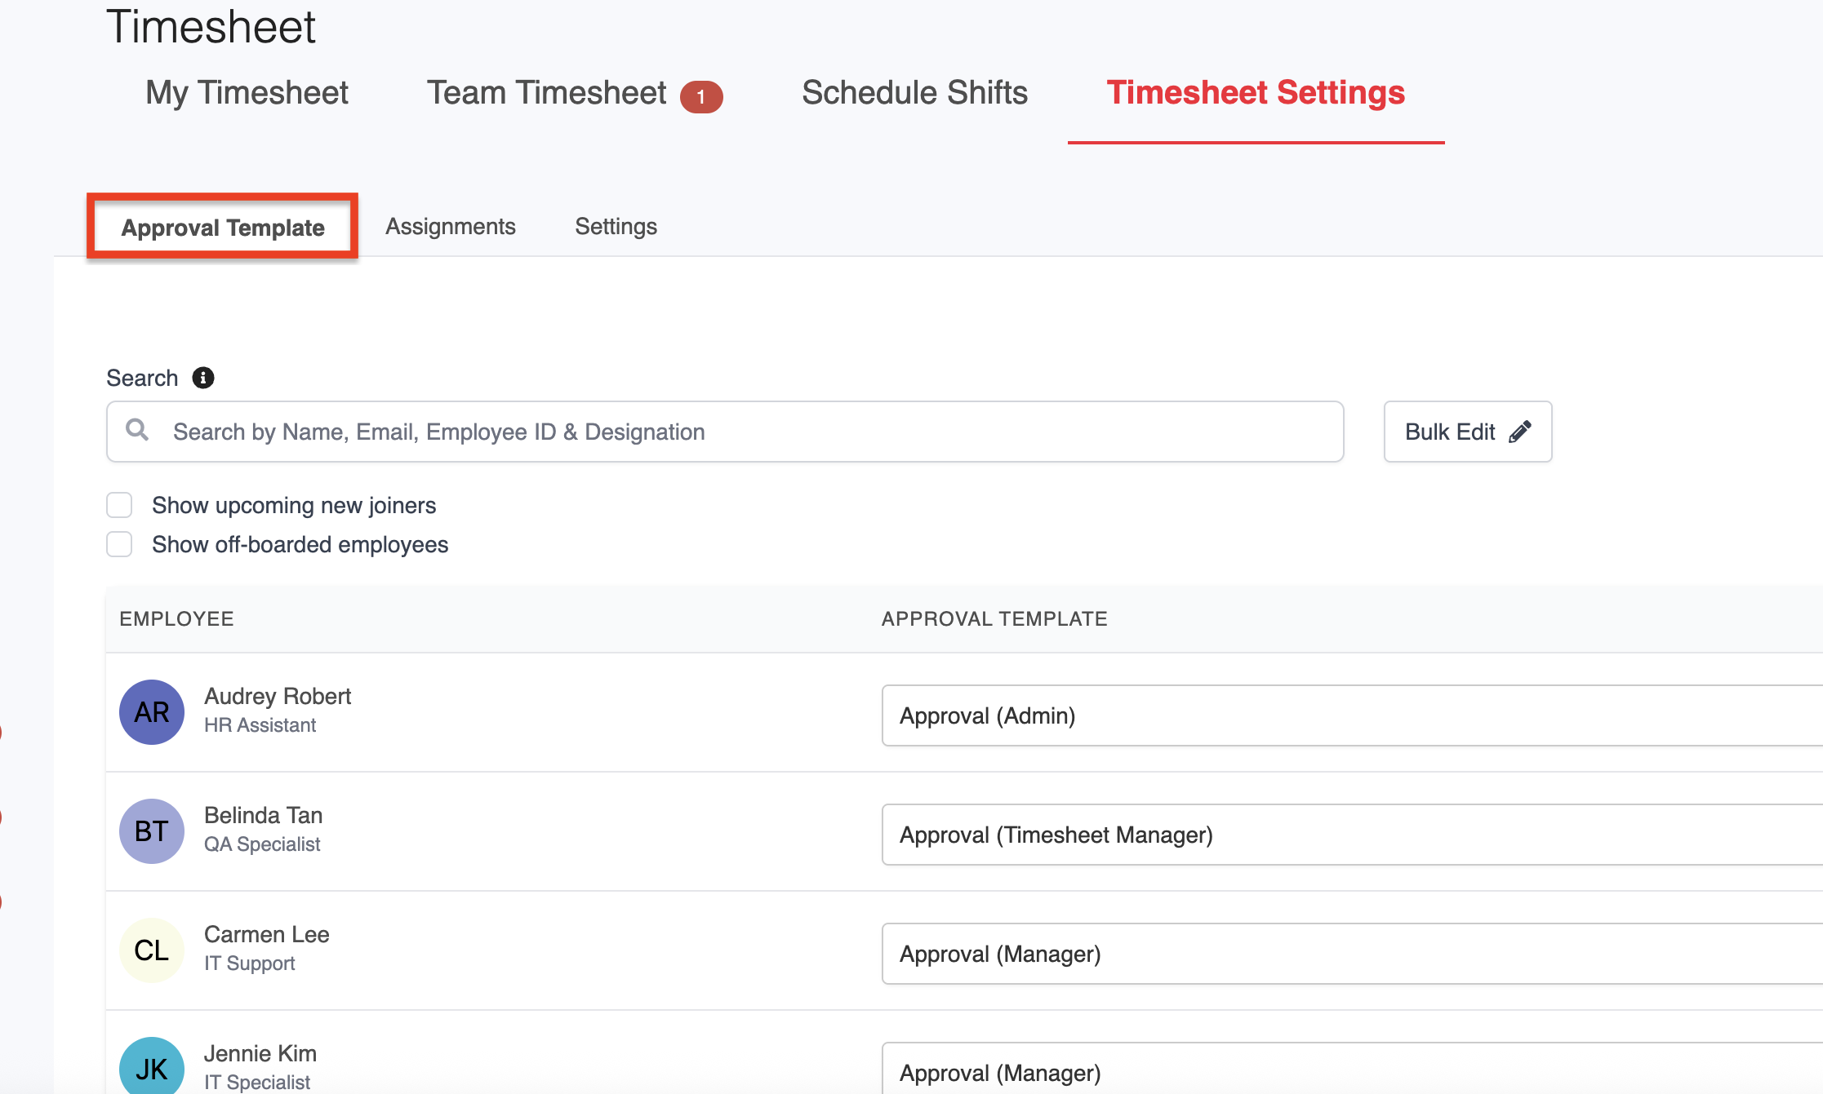Viewport: 1823px width, 1094px height.
Task: Click Audrey Robert's AR avatar
Action: tap(152, 712)
